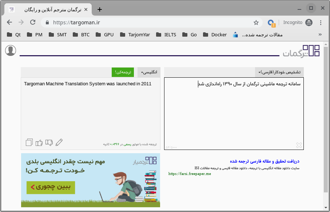330x212 pixels.
Task: Click the ببین چجوری banner button
Action: point(51,187)
